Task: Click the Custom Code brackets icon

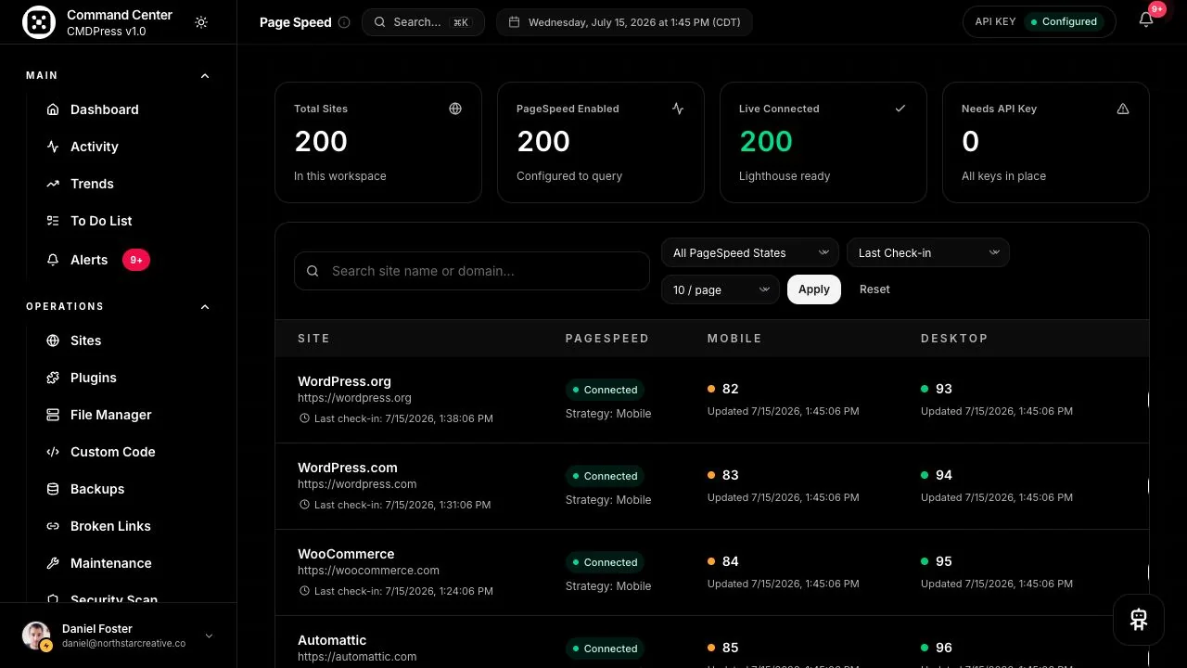Action: 53,452
